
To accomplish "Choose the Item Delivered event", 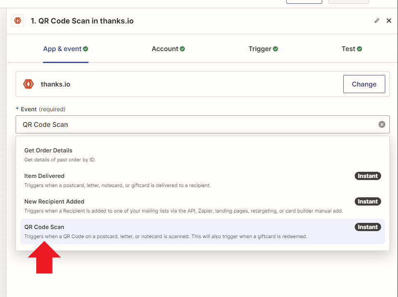I will [x=203, y=180].
